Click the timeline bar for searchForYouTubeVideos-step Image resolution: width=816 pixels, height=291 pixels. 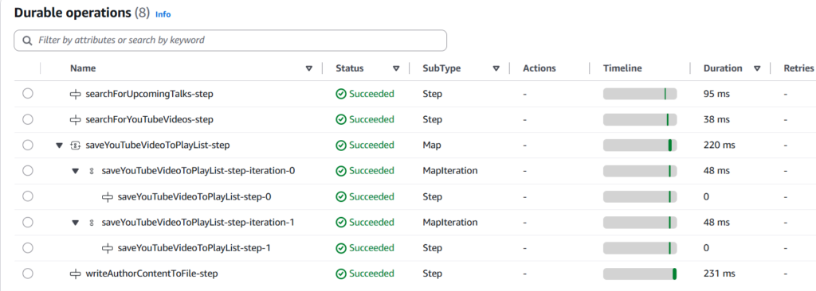(x=640, y=119)
